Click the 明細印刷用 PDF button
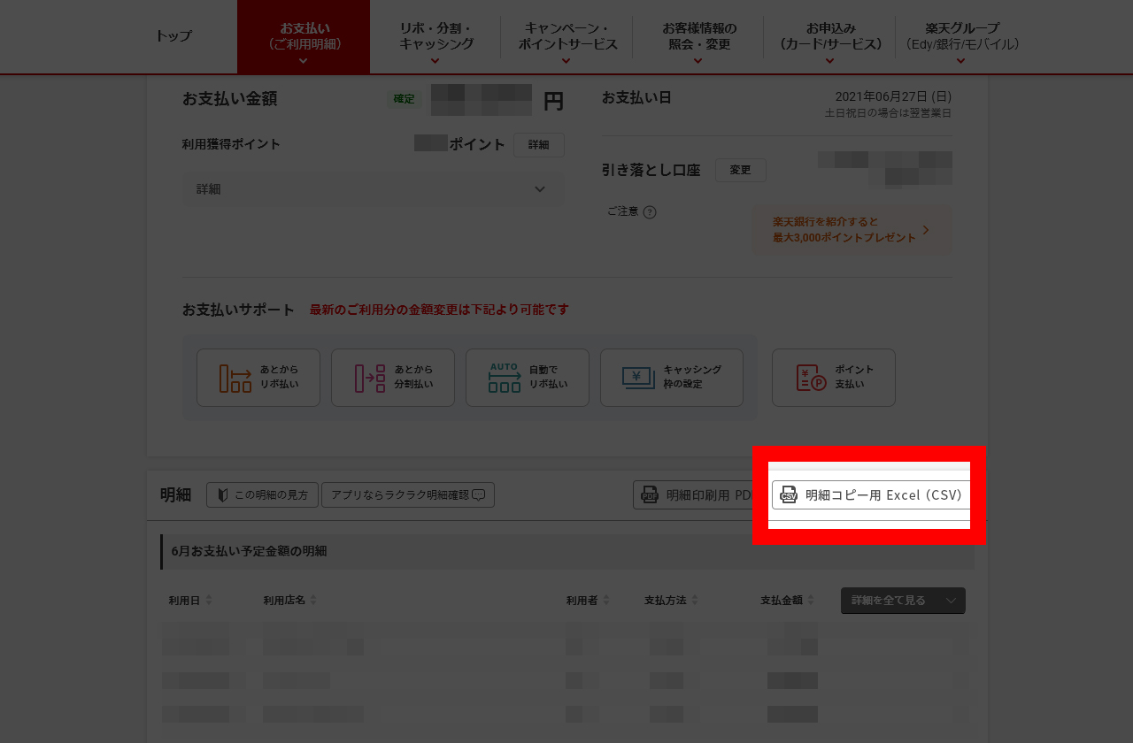1133x743 pixels. 693,495
